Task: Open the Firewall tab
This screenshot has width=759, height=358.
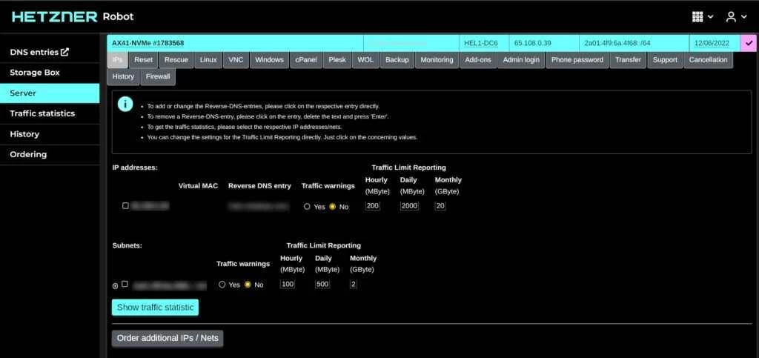Action: [x=157, y=76]
